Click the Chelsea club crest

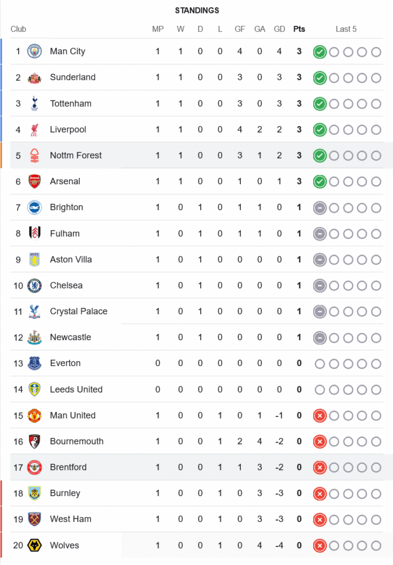34,285
